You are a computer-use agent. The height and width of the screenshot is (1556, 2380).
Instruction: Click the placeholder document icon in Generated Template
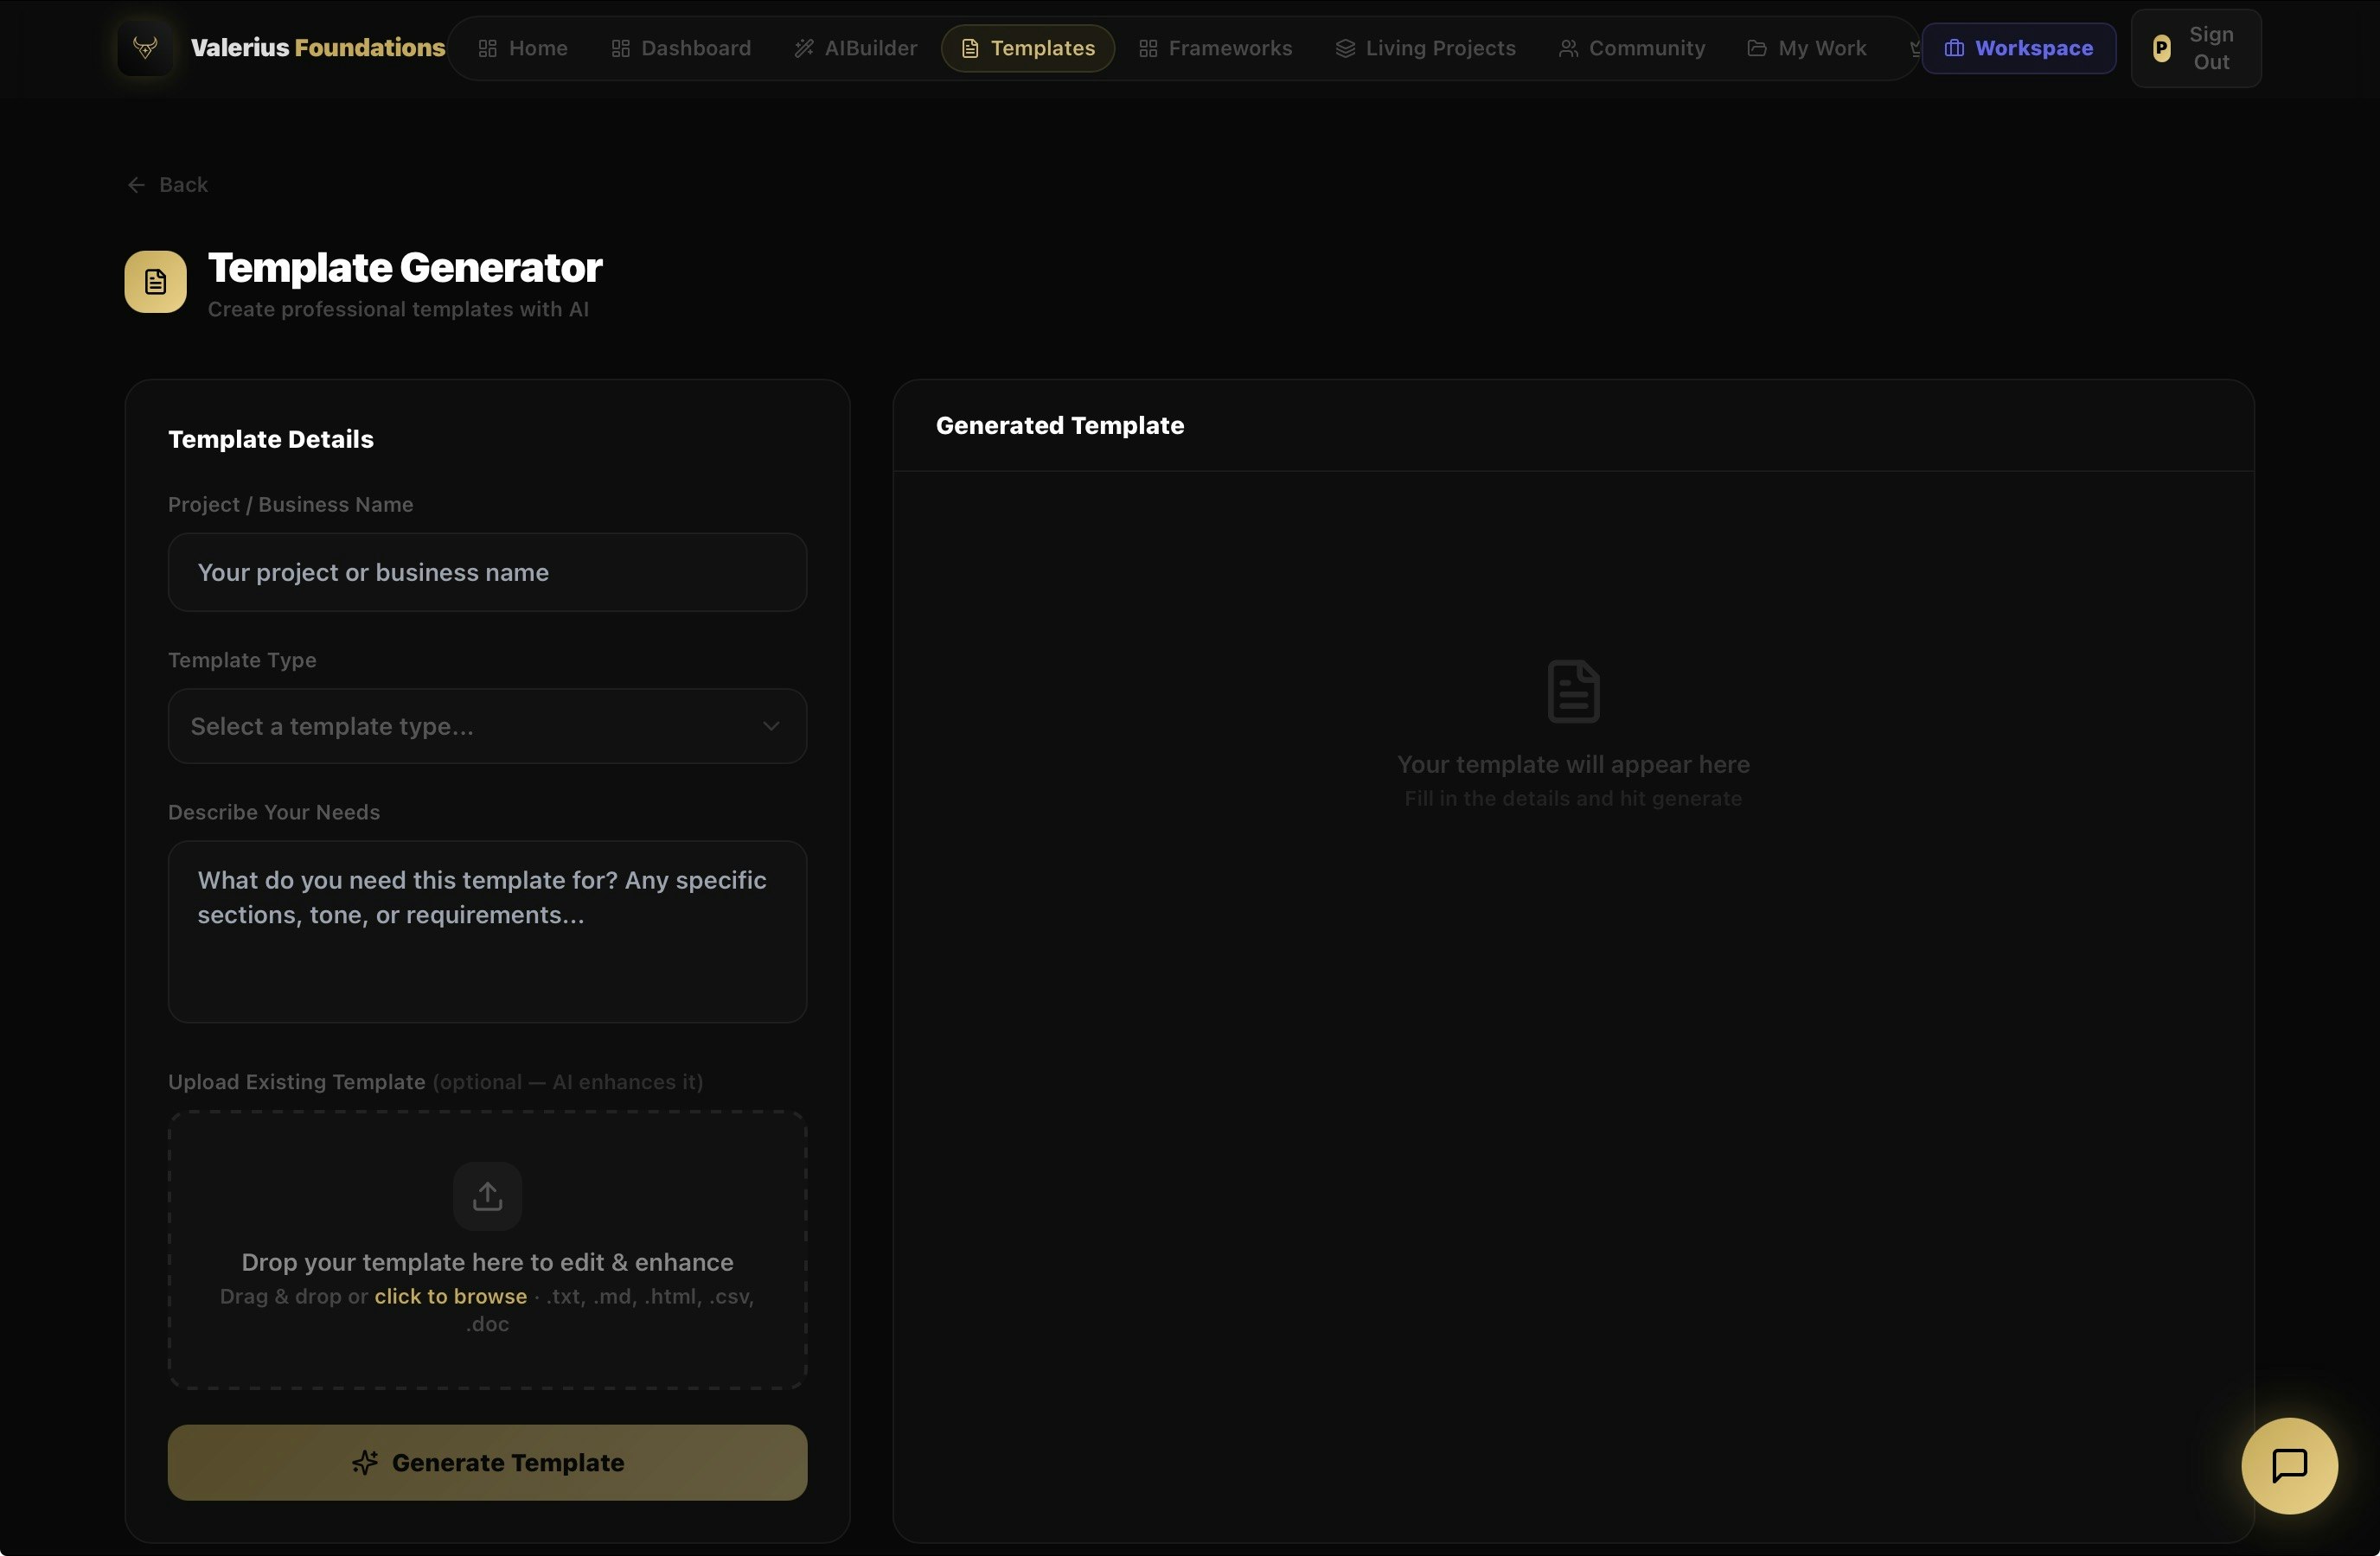[1572, 691]
